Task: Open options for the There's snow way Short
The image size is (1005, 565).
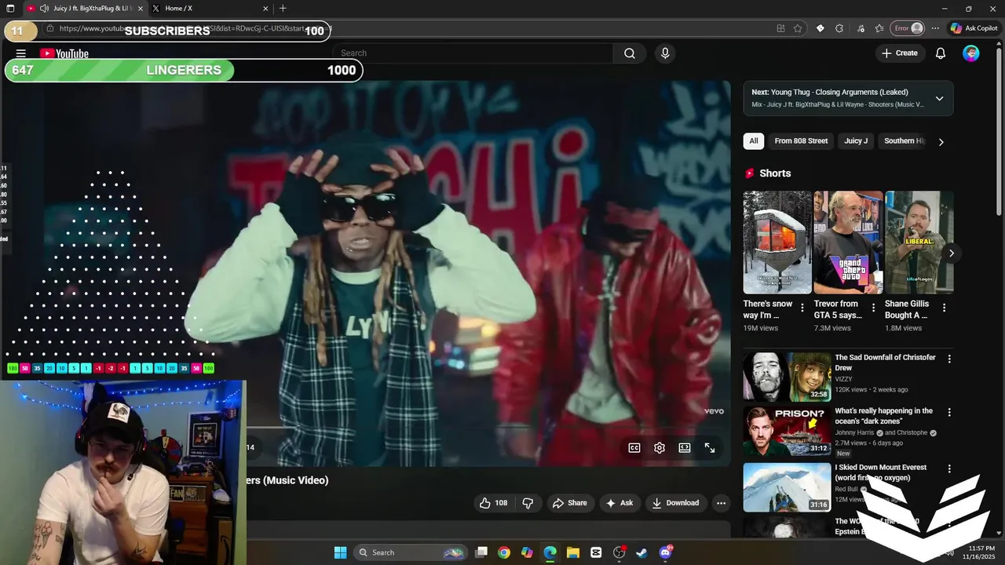Action: 802,308
